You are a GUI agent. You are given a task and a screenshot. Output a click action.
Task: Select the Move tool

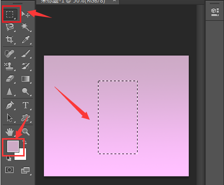(26, 14)
